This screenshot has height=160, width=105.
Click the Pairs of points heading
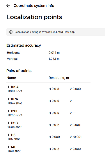tap(19, 71)
